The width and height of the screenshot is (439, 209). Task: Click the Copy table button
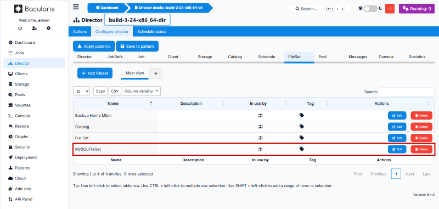100,91
